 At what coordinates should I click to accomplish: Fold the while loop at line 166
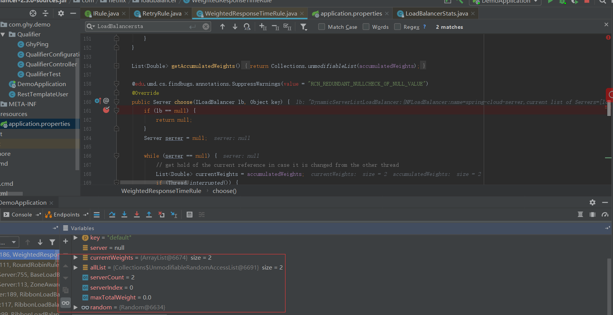point(116,156)
